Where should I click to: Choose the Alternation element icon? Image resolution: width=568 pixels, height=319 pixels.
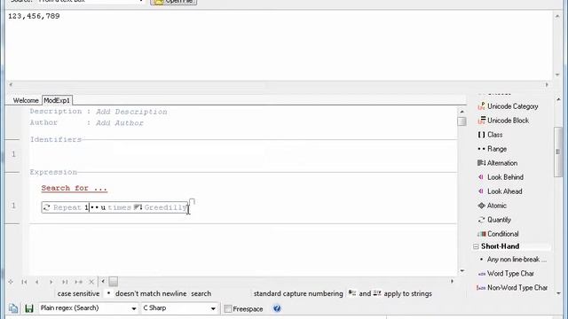pyautogui.click(x=481, y=163)
